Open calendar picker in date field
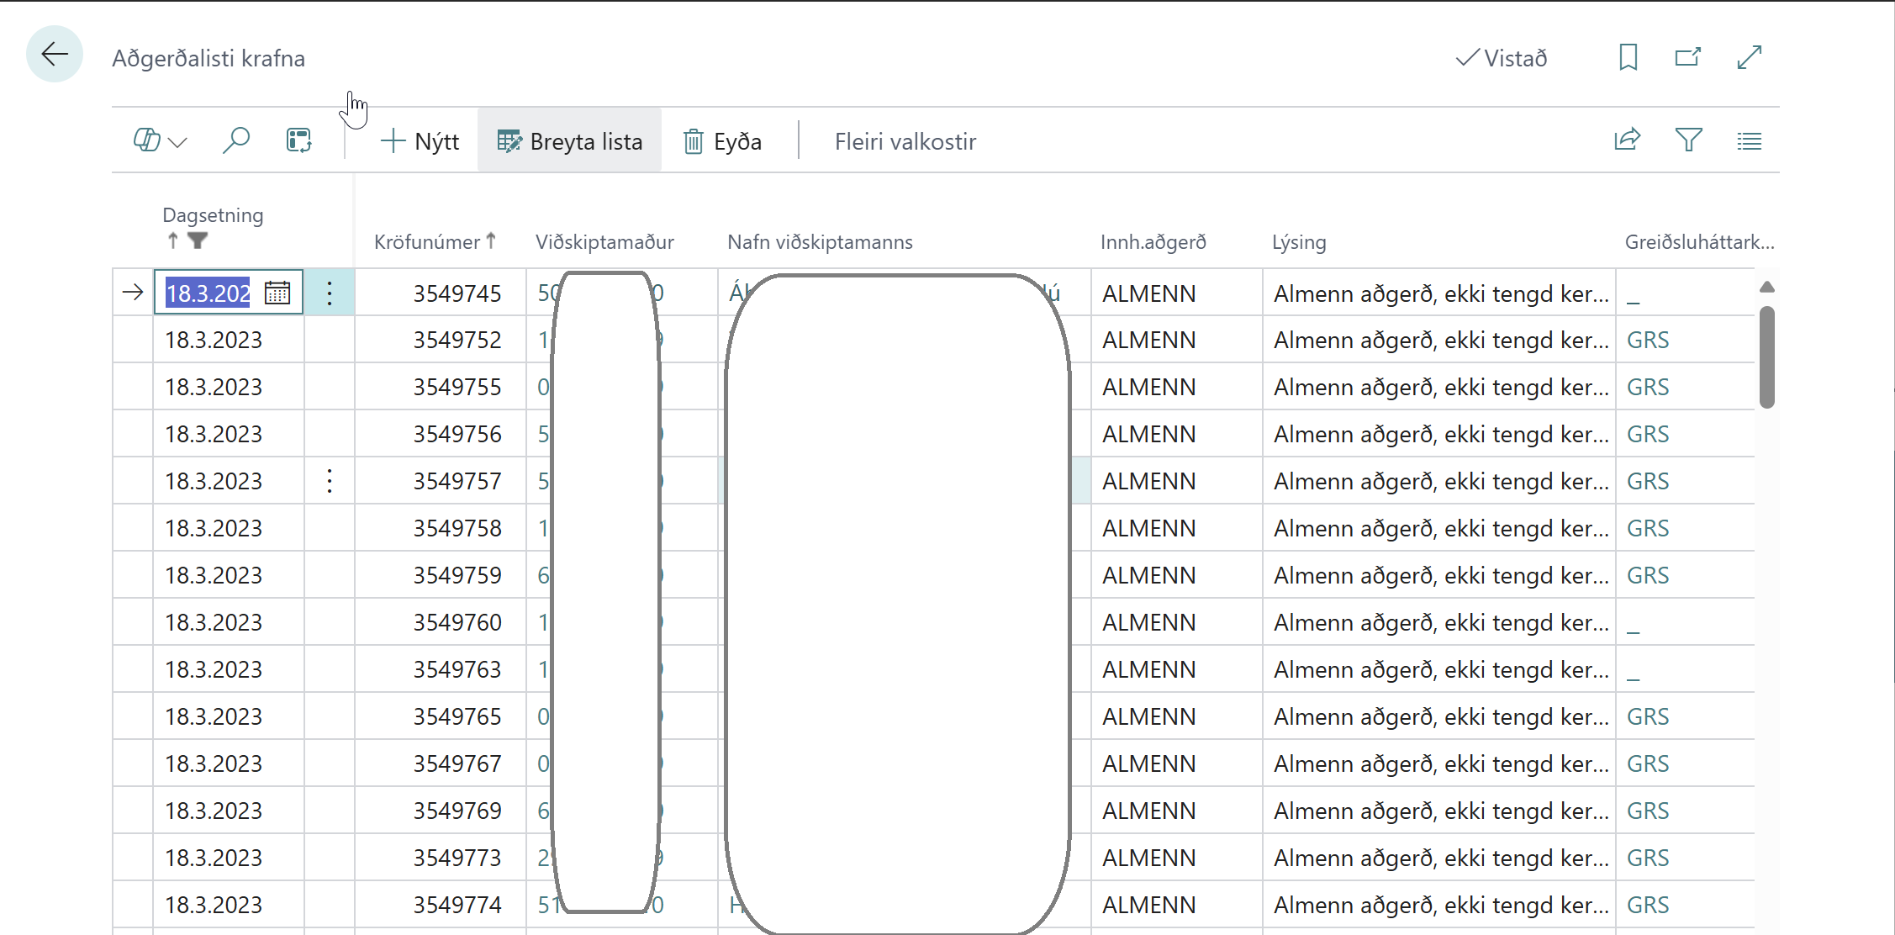This screenshot has height=935, width=1895. [x=277, y=293]
